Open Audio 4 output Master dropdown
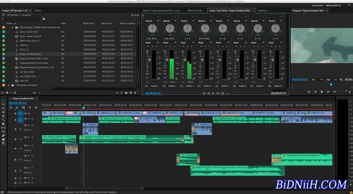This screenshot has width=353, height=194. point(205,21)
